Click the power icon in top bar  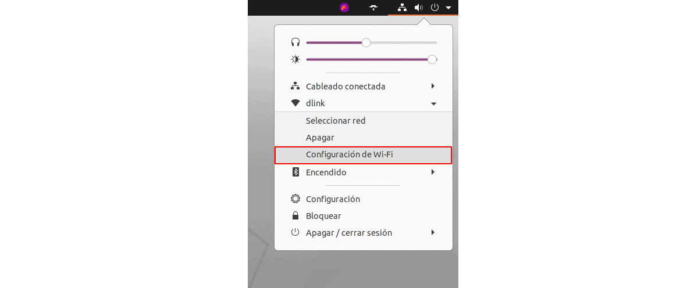(x=435, y=8)
